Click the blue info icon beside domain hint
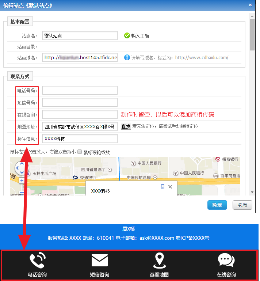The width and height of the screenshot is (260, 281). (x=127, y=57)
